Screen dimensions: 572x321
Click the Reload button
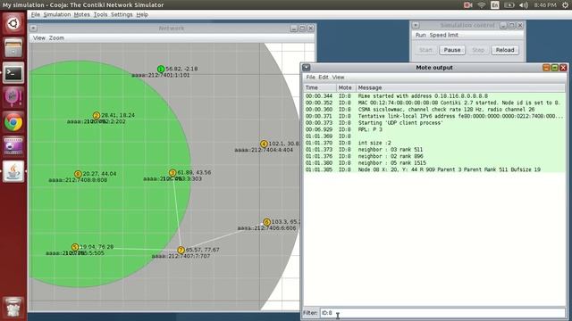pos(505,50)
